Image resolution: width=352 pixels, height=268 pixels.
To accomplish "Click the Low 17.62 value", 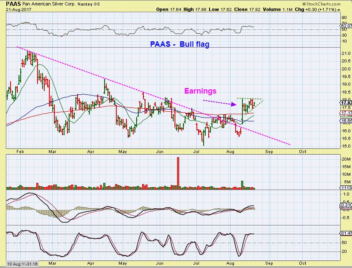I will [x=220, y=9].
